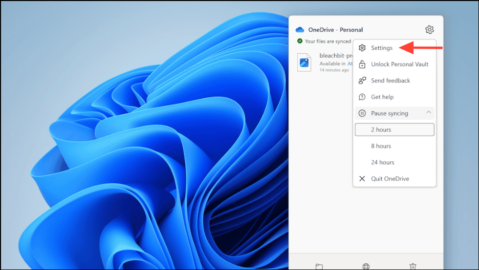
Task: Click the green synced checkmark icon
Action: 300,41
